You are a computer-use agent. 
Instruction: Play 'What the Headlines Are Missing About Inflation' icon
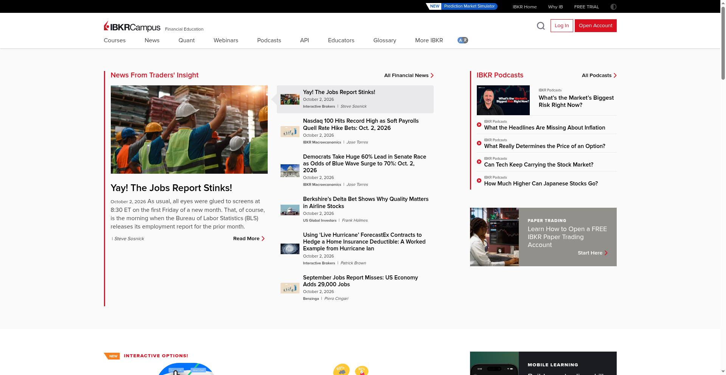[479, 125]
